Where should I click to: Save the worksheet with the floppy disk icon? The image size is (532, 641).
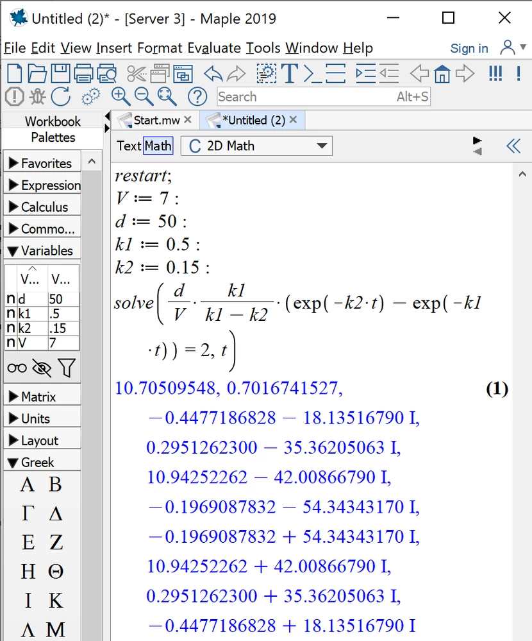(60, 74)
